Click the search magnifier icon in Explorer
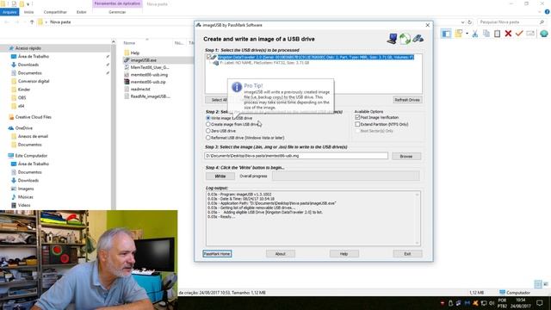Screen dimensions: 551x310 542,22
